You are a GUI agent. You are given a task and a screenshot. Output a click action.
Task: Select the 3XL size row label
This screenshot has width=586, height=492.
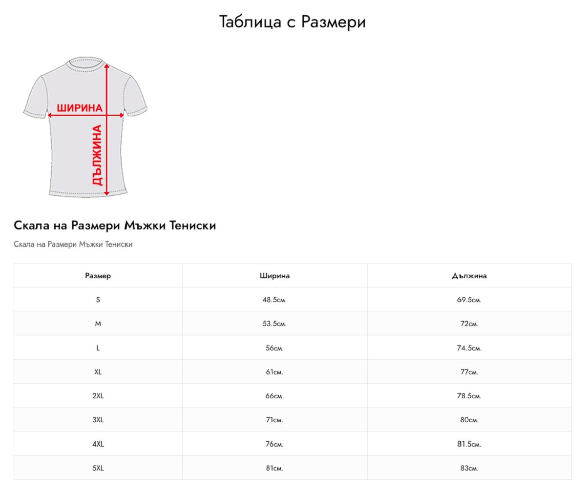(x=98, y=420)
